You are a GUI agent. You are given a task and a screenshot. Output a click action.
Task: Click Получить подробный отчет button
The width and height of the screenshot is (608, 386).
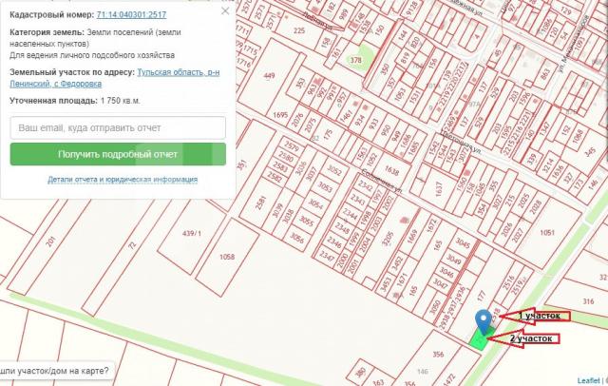118,154
